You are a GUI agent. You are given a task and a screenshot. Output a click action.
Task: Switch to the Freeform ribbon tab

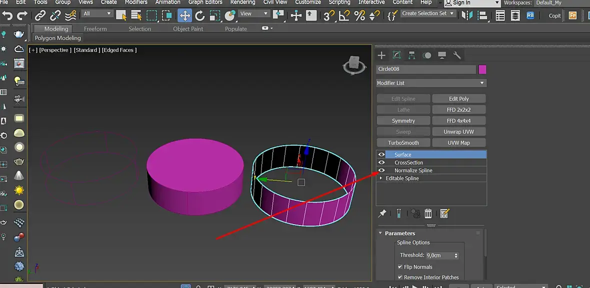click(x=95, y=29)
